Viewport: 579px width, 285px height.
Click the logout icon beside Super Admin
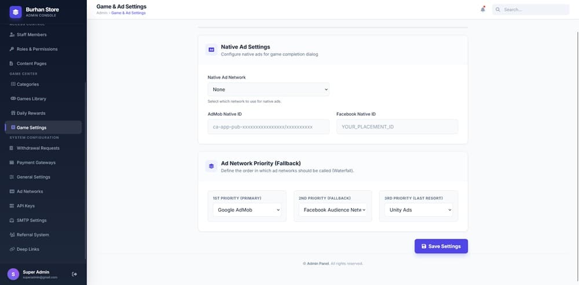[74, 274]
